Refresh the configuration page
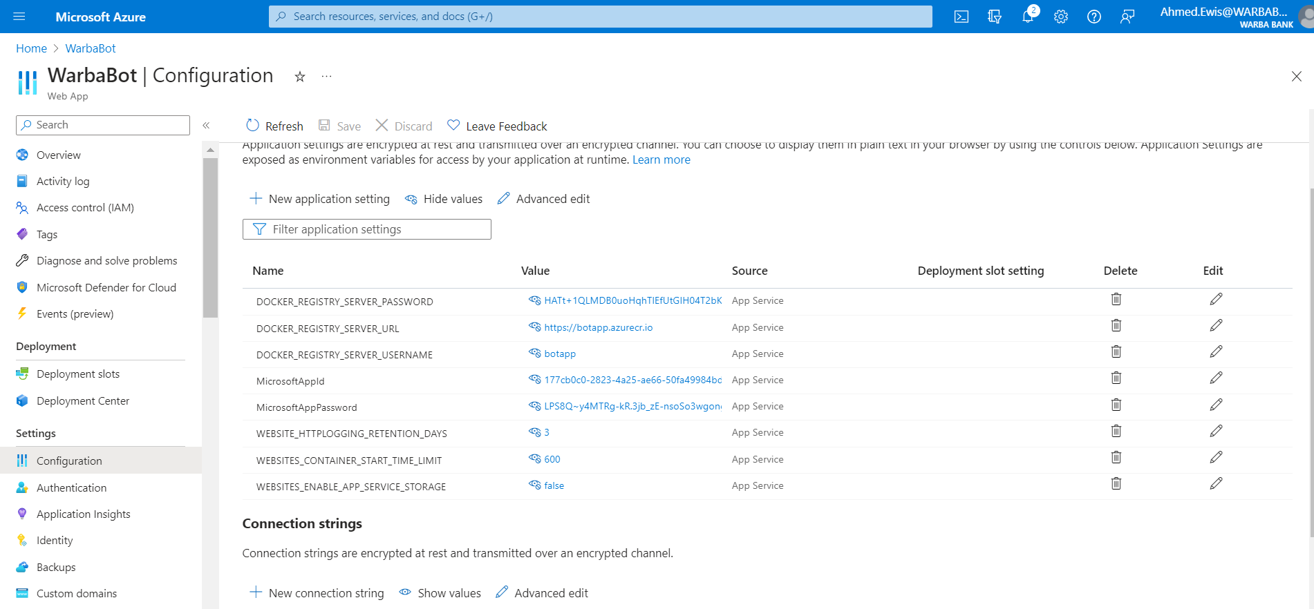 point(275,126)
